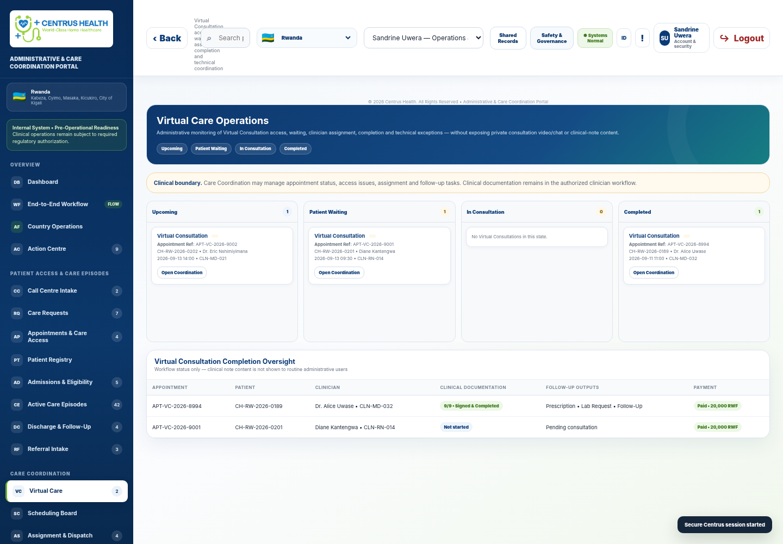Screen dimensions: 783x544
Task: Open Shared Records
Action: [508, 38]
